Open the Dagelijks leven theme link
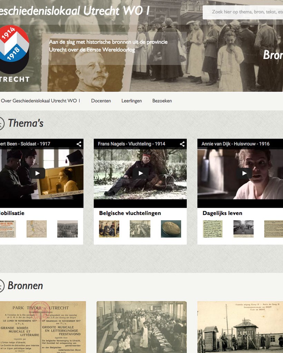283x353 pixels. point(222,213)
